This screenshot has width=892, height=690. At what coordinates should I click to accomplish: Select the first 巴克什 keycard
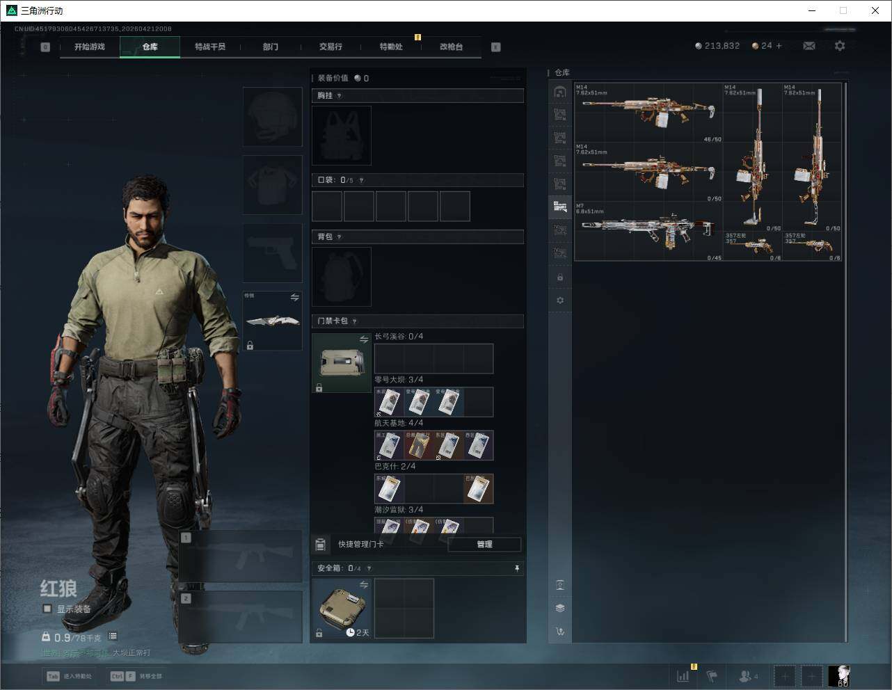(389, 489)
